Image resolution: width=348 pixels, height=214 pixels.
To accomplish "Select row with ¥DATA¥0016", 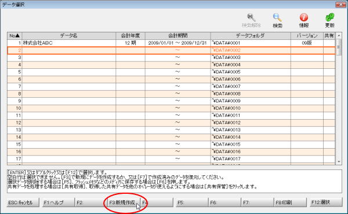I will click(x=171, y=152).
